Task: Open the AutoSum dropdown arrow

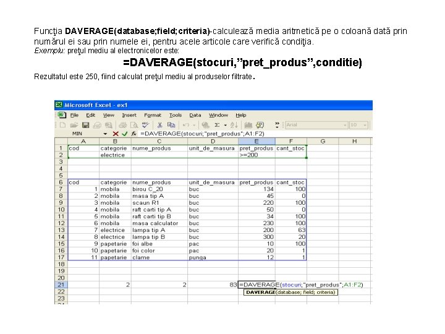Action: tap(226, 125)
